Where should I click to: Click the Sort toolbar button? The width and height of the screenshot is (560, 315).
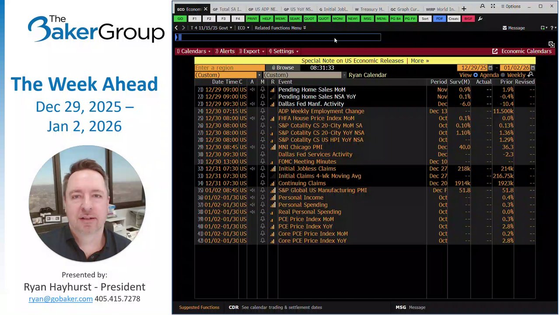coord(425,19)
